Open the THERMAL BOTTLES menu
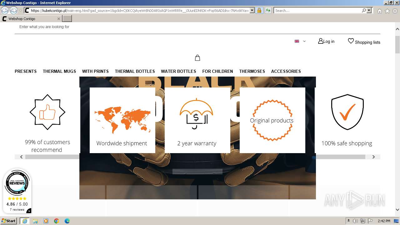400x225 pixels. click(135, 71)
